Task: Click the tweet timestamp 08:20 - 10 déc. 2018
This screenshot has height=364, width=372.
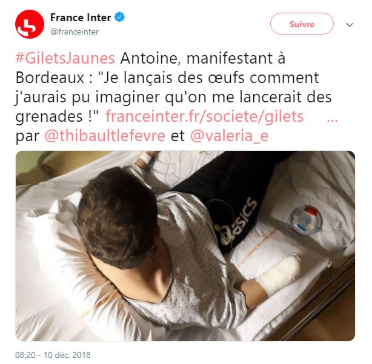Action: [53, 355]
